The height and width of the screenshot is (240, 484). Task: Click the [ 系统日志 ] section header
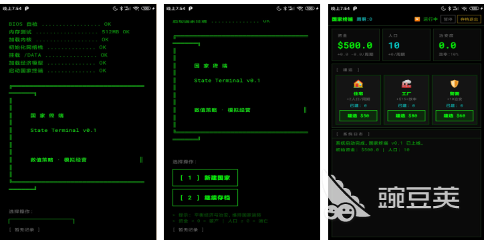[353, 134]
